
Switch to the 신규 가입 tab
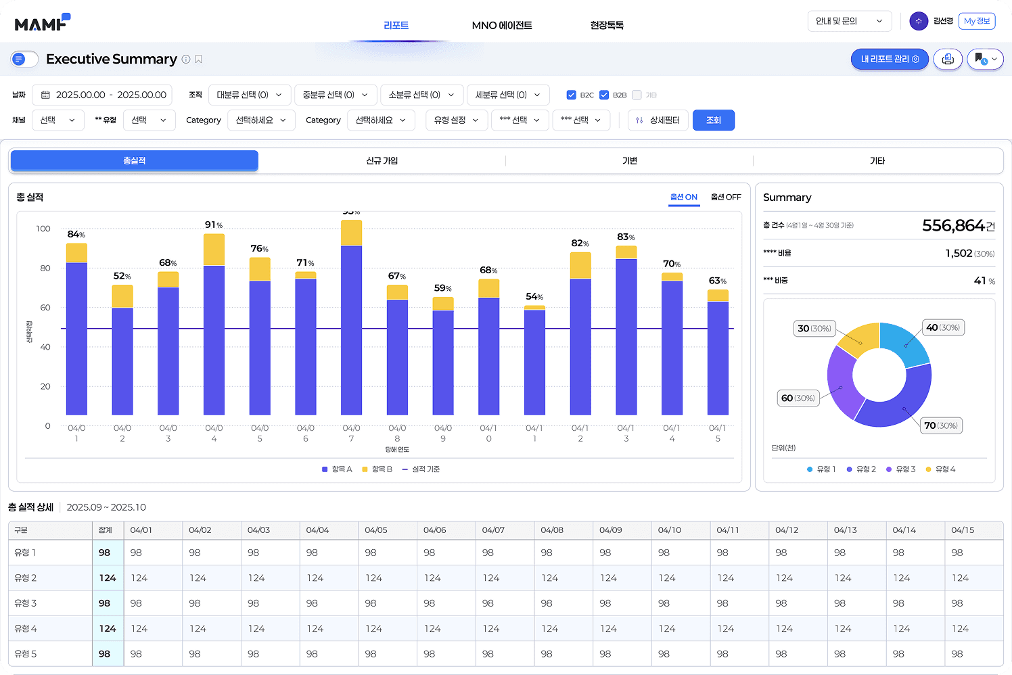pyautogui.click(x=382, y=161)
